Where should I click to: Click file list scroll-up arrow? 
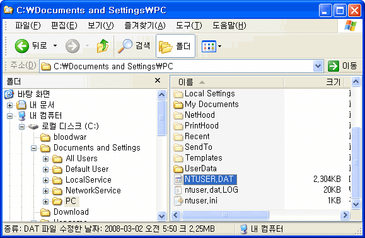356,82
